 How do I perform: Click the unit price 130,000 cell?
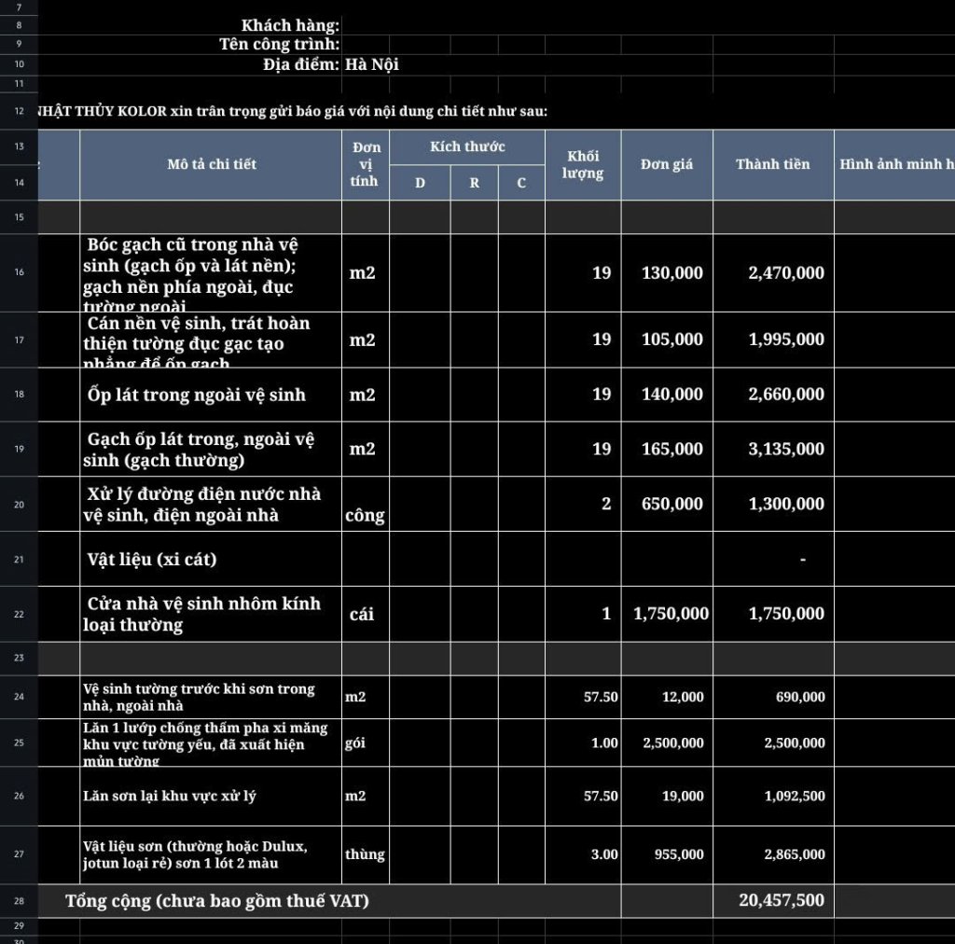click(667, 273)
